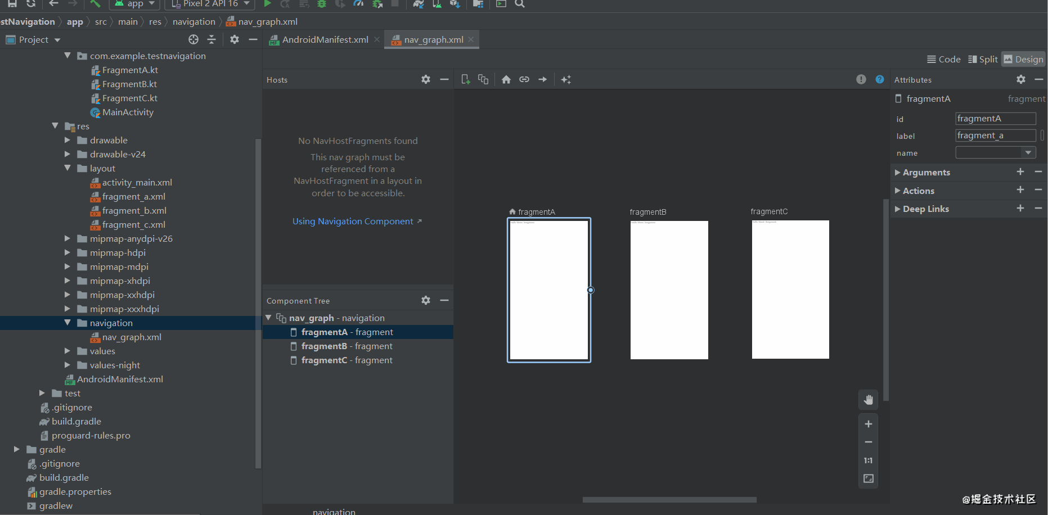Open the name attribute dropdown
The image size is (1048, 515).
(1028, 152)
